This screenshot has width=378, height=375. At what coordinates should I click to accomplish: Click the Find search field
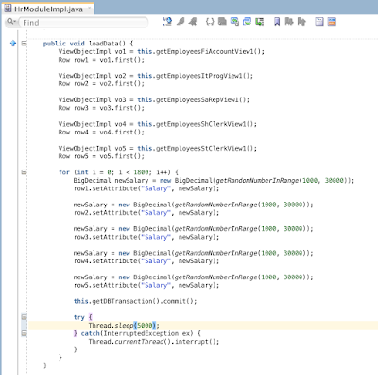pos(83,23)
